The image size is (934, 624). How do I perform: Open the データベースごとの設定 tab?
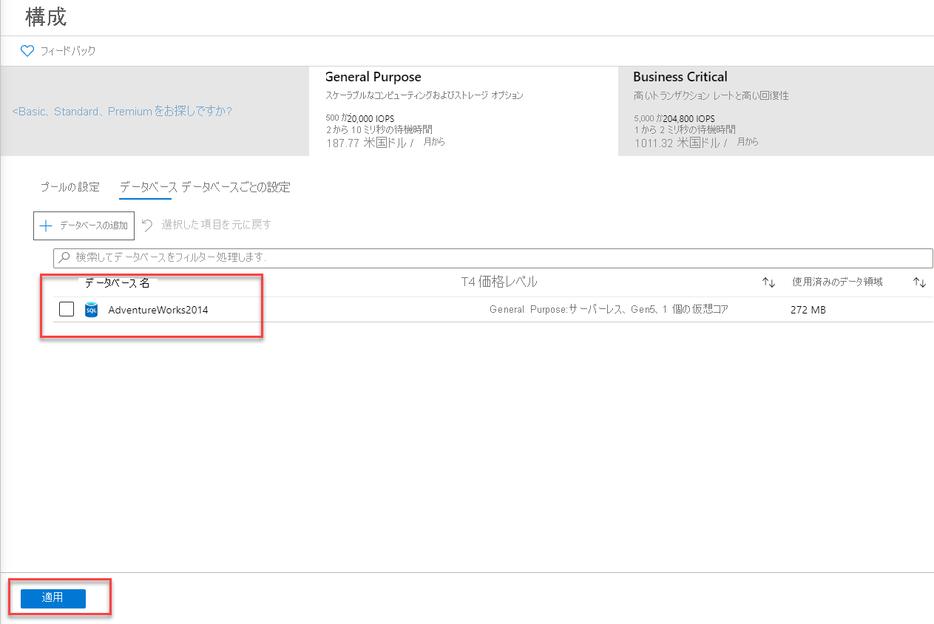235,187
